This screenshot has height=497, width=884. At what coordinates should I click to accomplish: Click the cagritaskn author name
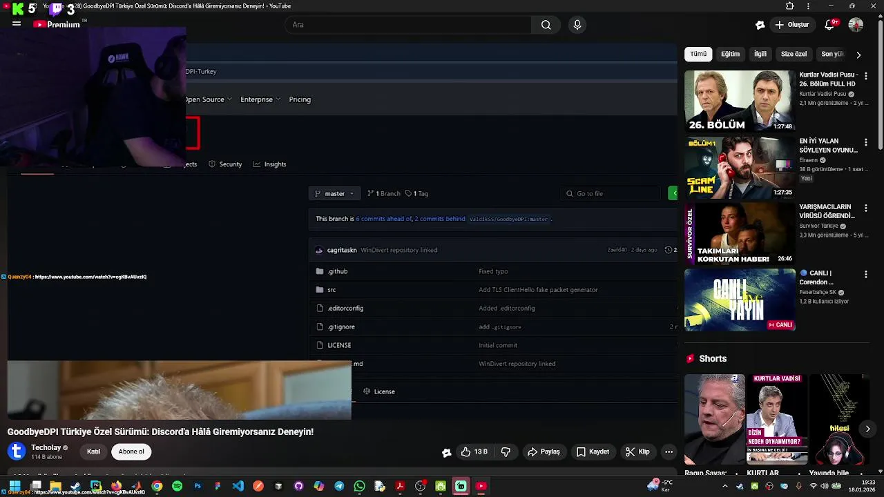tap(342, 250)
